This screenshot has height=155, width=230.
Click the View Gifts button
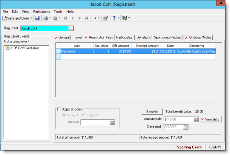[211, 120]
